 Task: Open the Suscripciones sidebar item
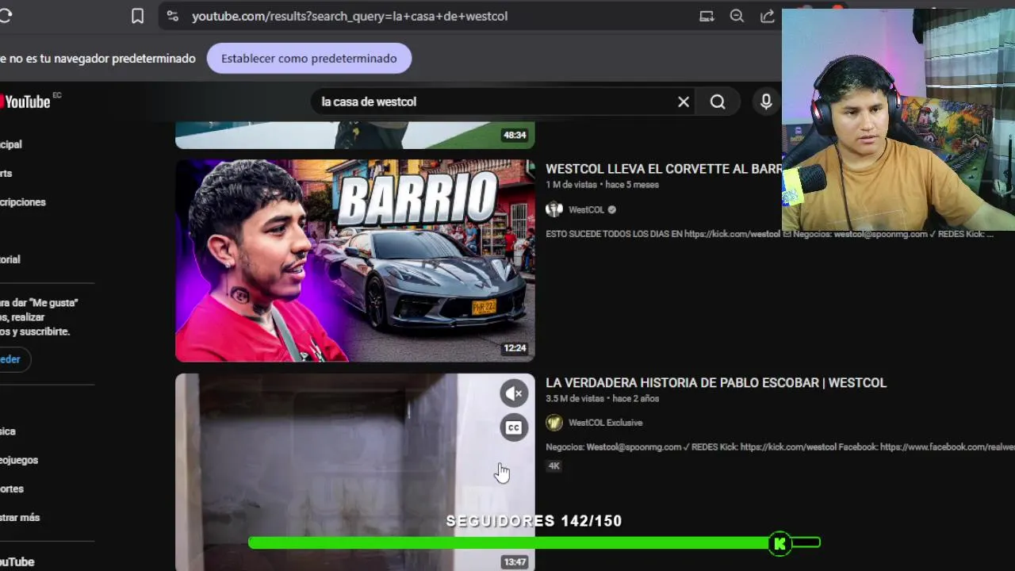pos(23,202)
